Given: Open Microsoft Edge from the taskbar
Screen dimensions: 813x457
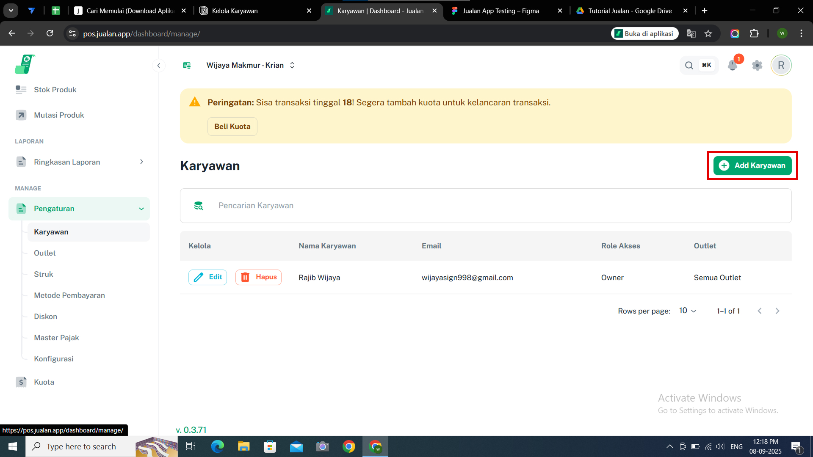Looking at the screenshot, I should pos(217,446).
